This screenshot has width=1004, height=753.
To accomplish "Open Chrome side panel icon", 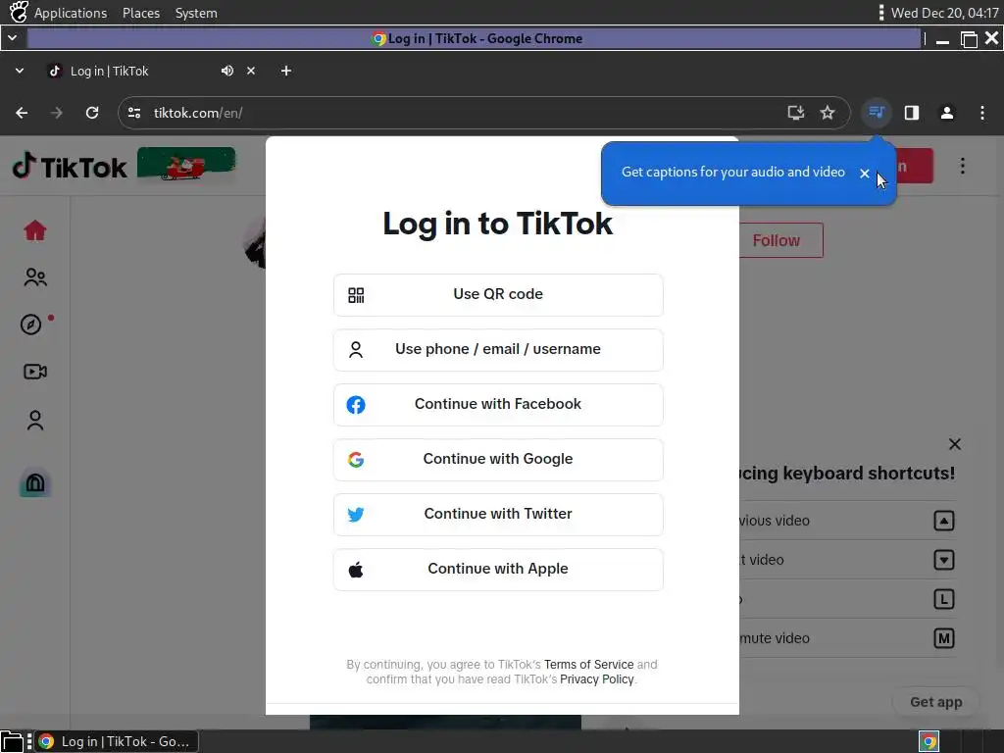I will [x=911, y=113].
